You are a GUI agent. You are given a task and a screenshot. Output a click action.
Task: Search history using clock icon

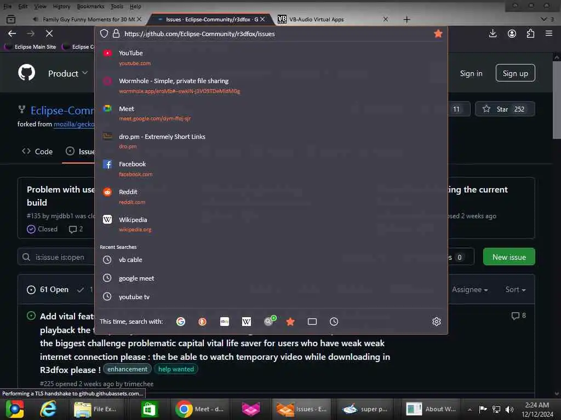[334, 322]
